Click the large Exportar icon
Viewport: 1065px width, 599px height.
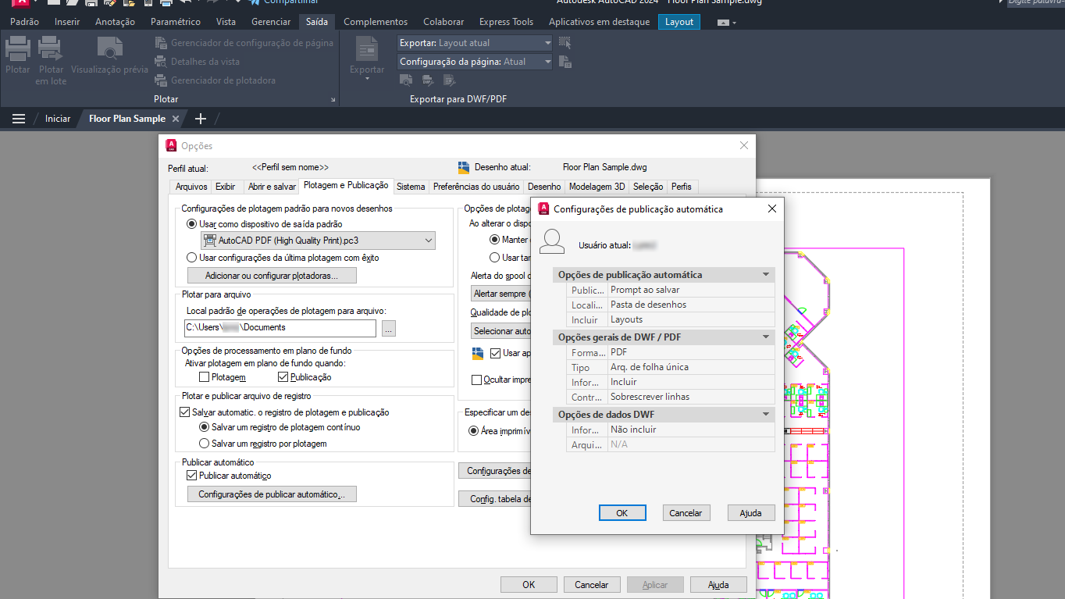pos(367,48)
